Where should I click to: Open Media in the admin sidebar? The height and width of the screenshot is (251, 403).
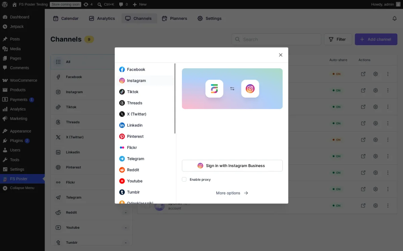[22, 49]
